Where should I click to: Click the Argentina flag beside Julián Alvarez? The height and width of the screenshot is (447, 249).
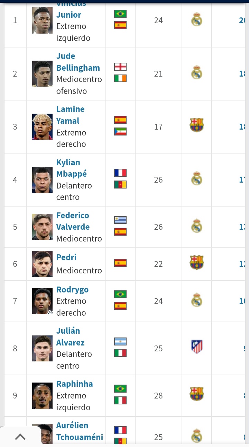(120, 342)
